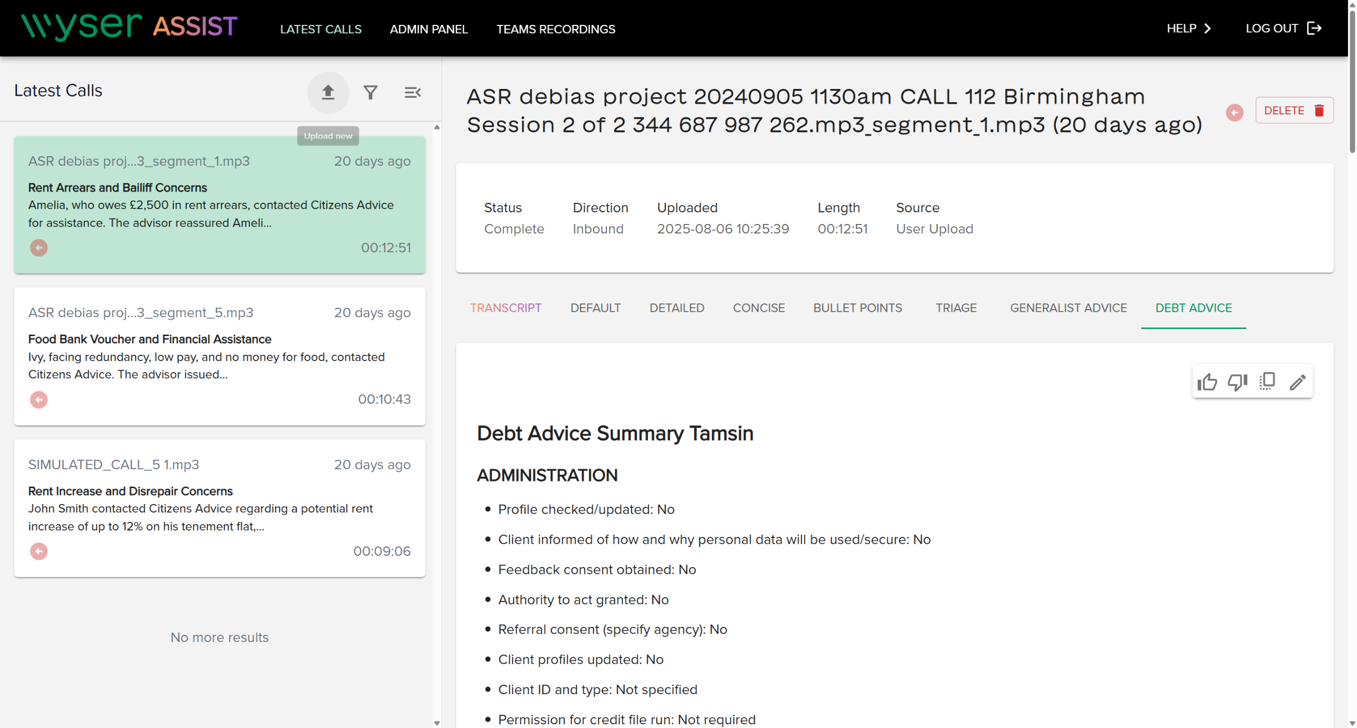
Task: Give thumbs down to debt summary
Action: (1237, 382)
